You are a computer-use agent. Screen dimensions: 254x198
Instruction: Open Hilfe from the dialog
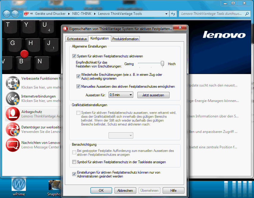coord(173,190)
